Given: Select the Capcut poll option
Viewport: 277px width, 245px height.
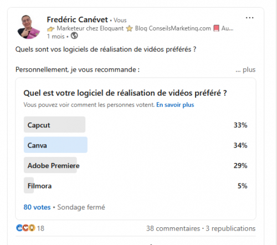Looking at the screenshot, I should click(136, 125).
